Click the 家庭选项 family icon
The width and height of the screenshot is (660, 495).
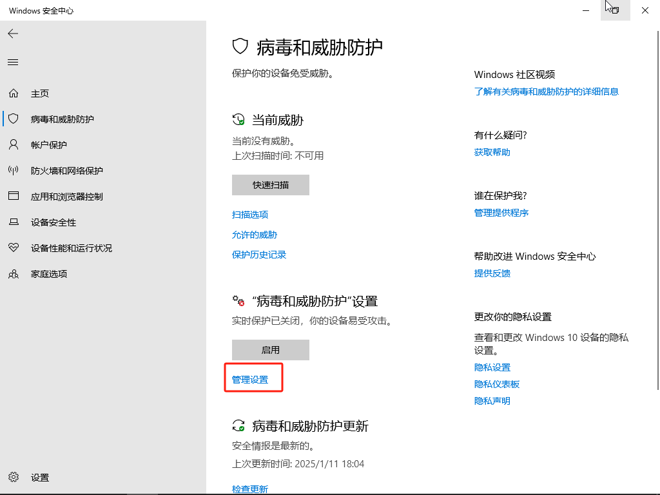[13, 273]
